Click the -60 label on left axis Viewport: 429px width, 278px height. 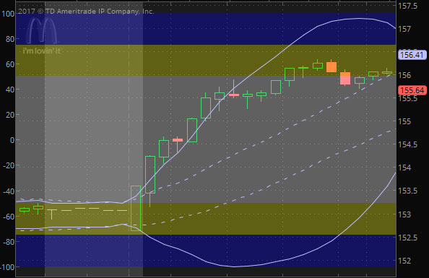click(9, 217)
